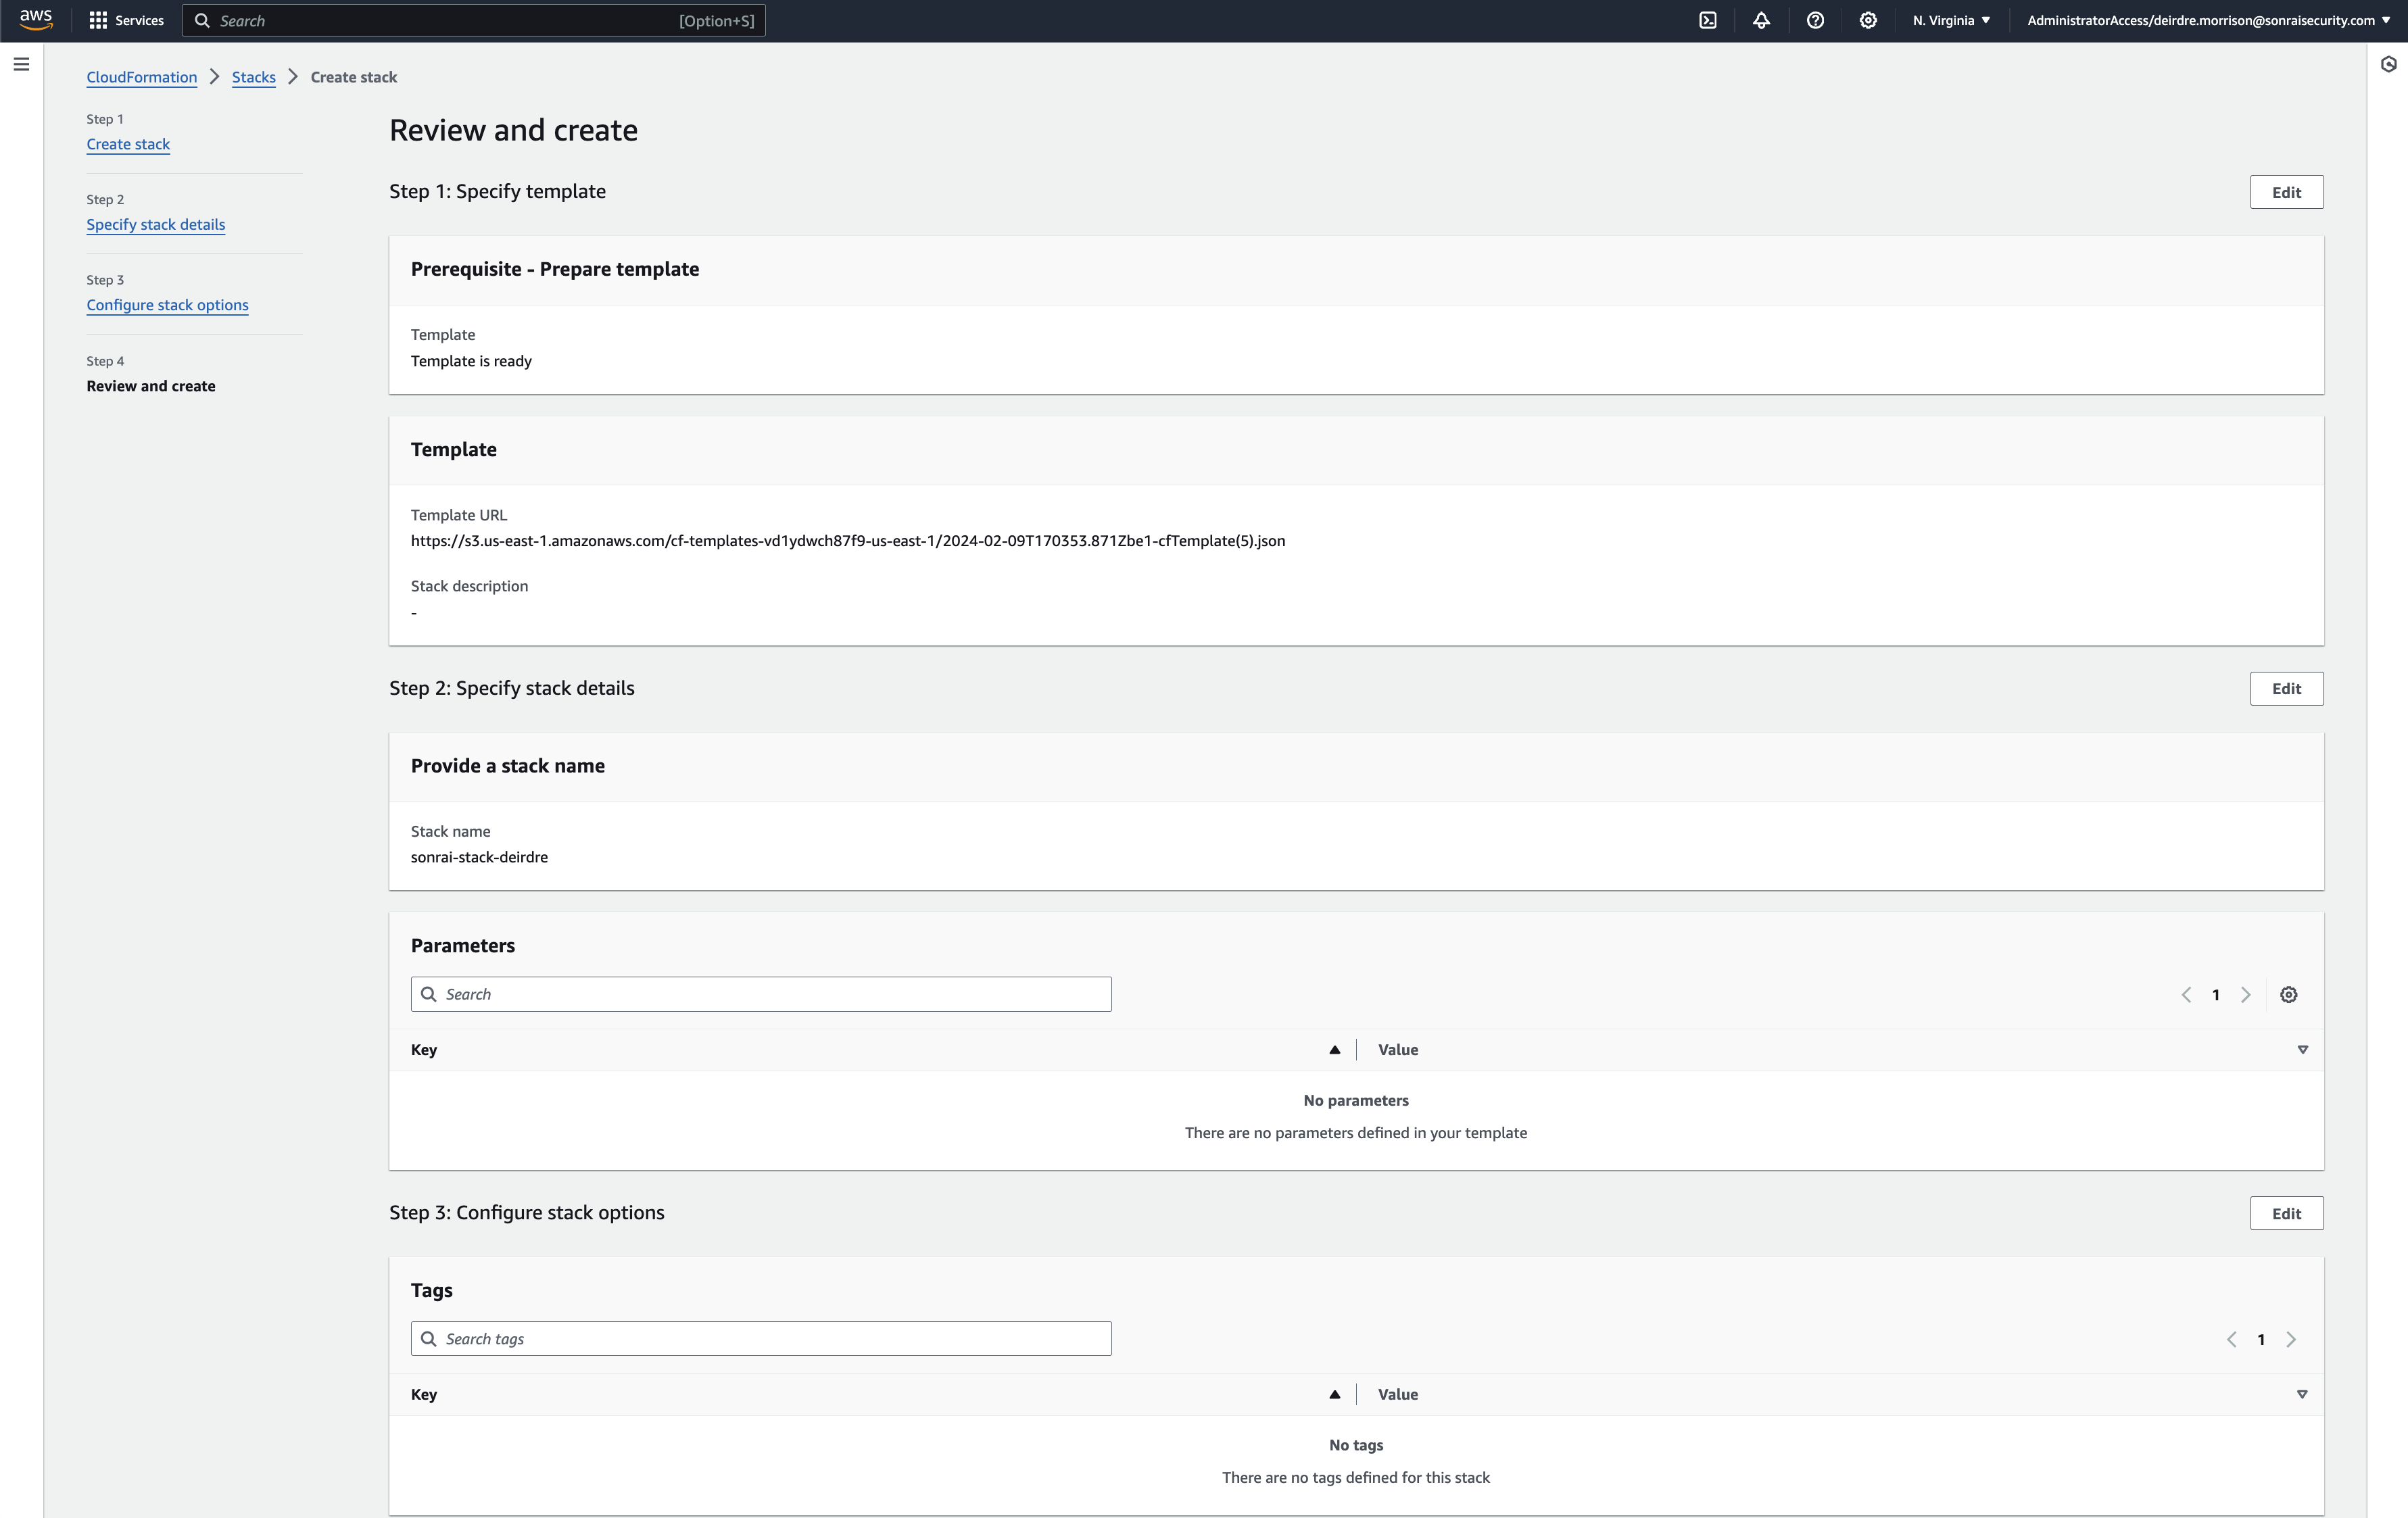This screenshot has height=1518, width=2408.
Task: Open Parameters table preferences gear
Action: 2288,994
